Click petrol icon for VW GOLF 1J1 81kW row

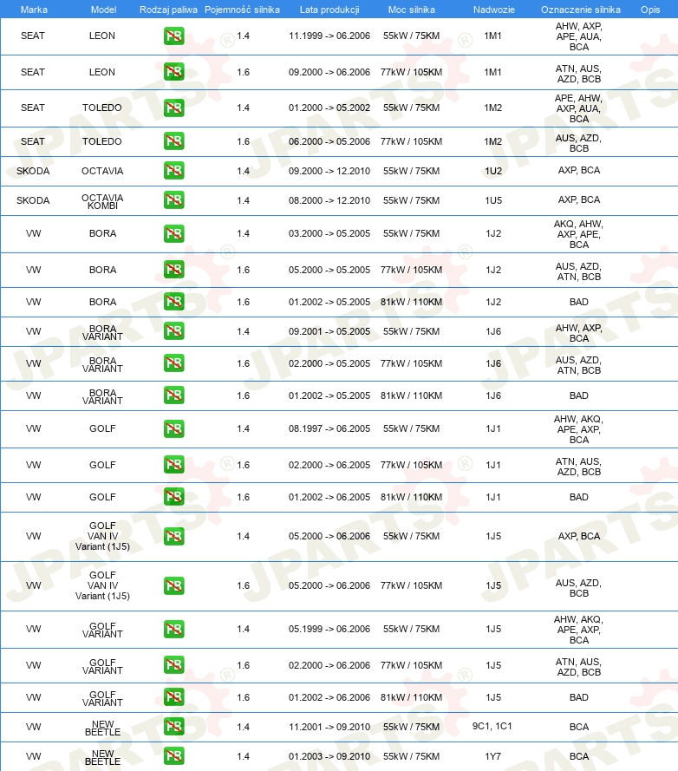pos(174,497)
